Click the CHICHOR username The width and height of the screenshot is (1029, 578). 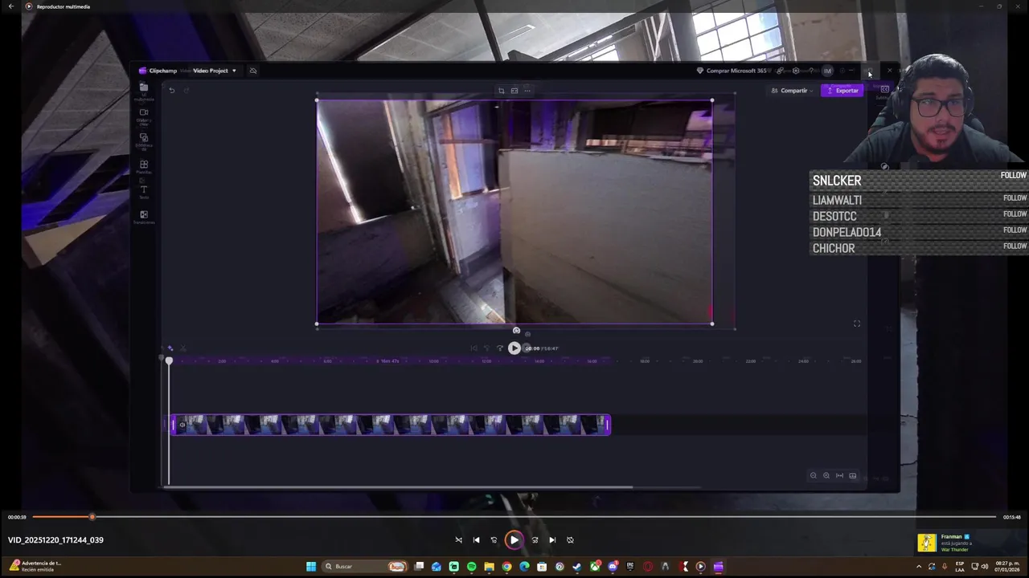[834, 249]
